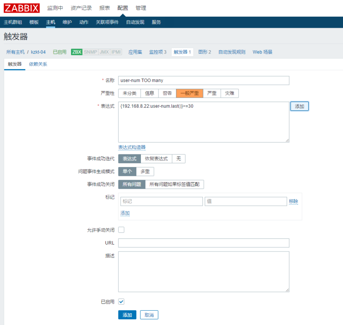Open the 触发器 1 link
The height and width of the screenshot is (325, 343).
[x=182, y=52]
